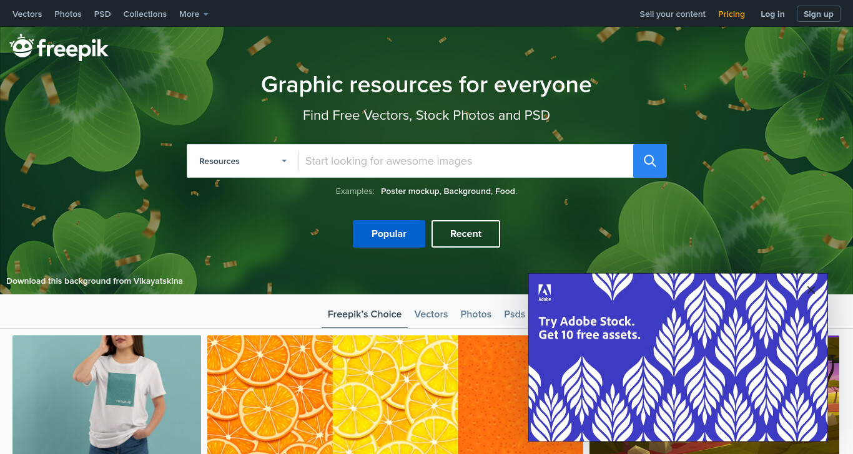
Task: Open Collections in top navigation
Action: click(145, 14)
